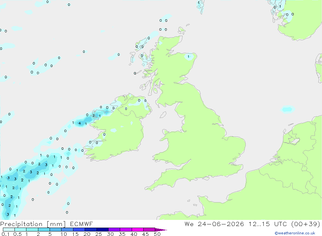Viewport: 322px width, 236px height.
Task: Choose the 15–20 mm blue swatch
Action: pyautogui.click(x=79, y=230)
